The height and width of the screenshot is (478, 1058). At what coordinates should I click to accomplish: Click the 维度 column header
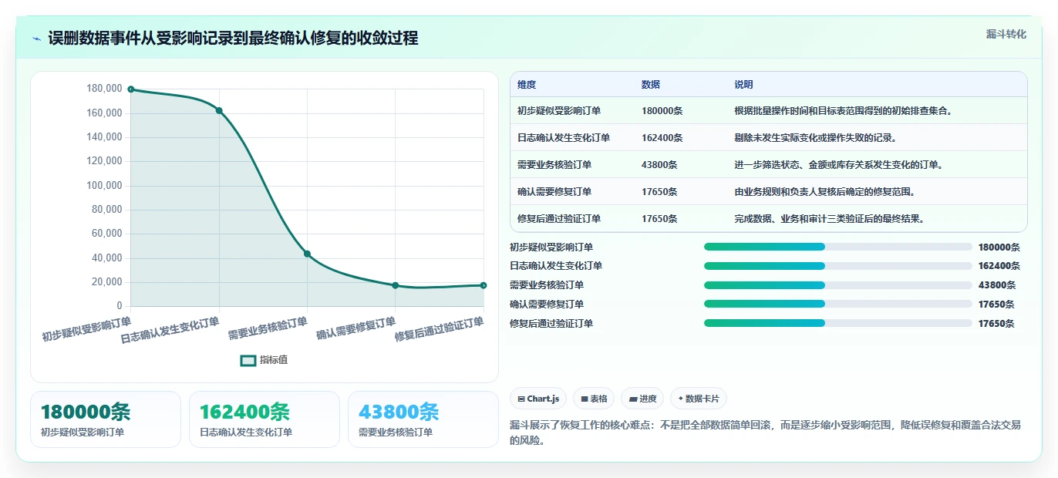coord(527,85)
